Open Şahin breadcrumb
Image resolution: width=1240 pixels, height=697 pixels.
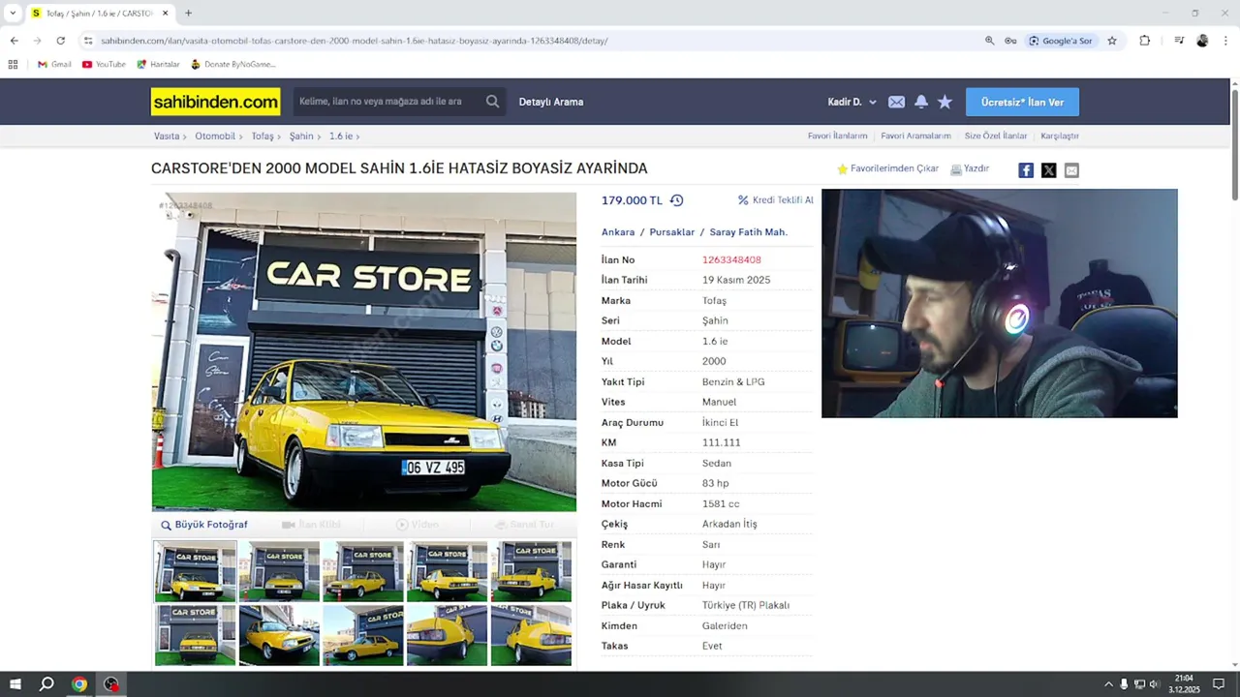click(301, 136)
